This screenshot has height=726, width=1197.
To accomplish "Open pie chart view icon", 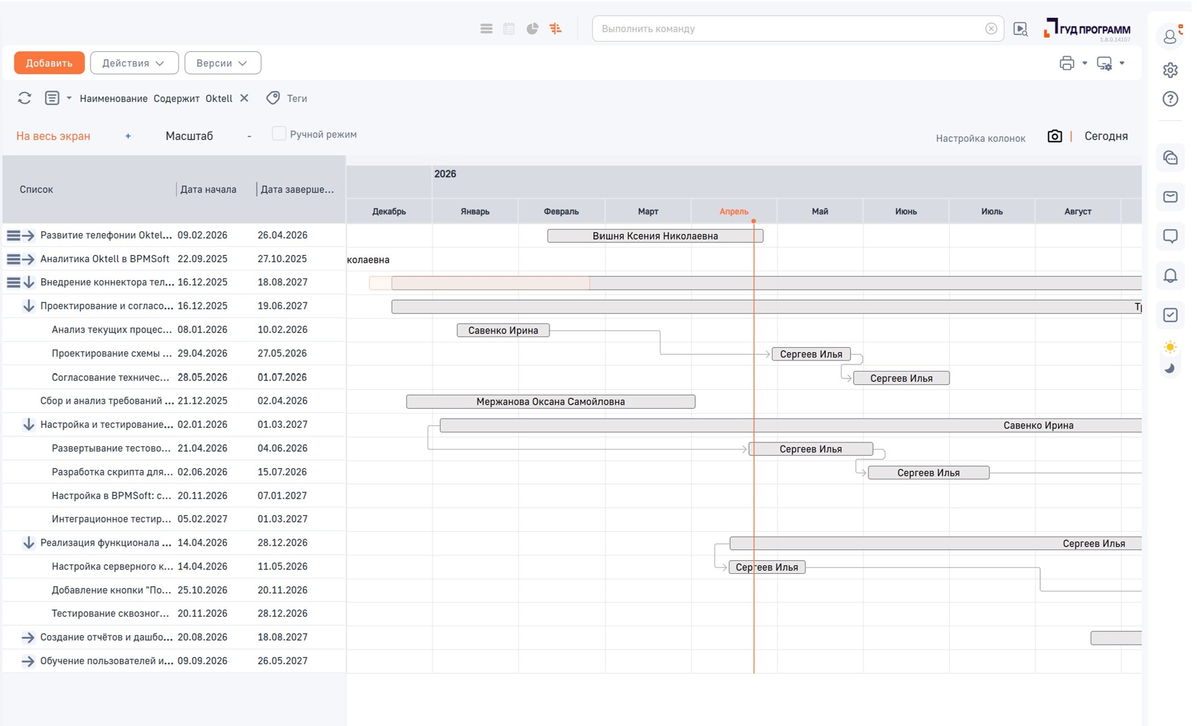I will (532, 29).
